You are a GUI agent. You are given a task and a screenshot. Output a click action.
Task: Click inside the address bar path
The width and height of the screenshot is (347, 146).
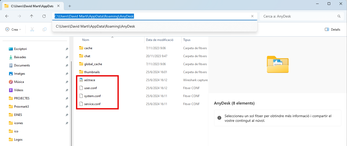(94, 16)
